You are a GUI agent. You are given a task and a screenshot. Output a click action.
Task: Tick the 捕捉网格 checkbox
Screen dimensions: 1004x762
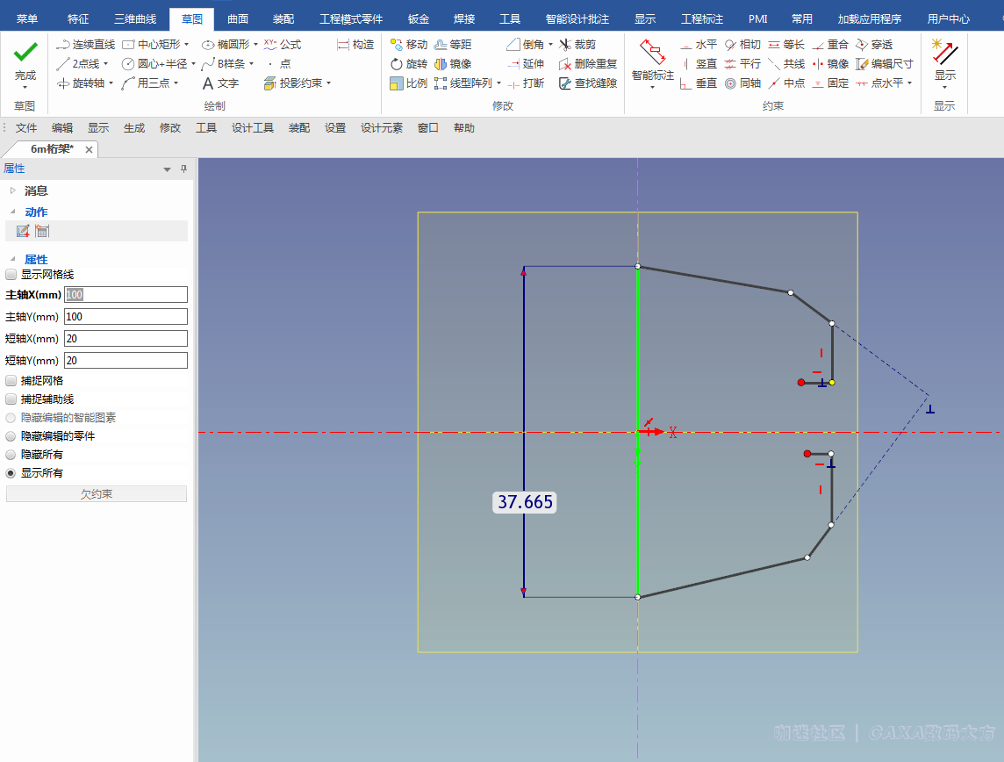[x=11, y=381]
